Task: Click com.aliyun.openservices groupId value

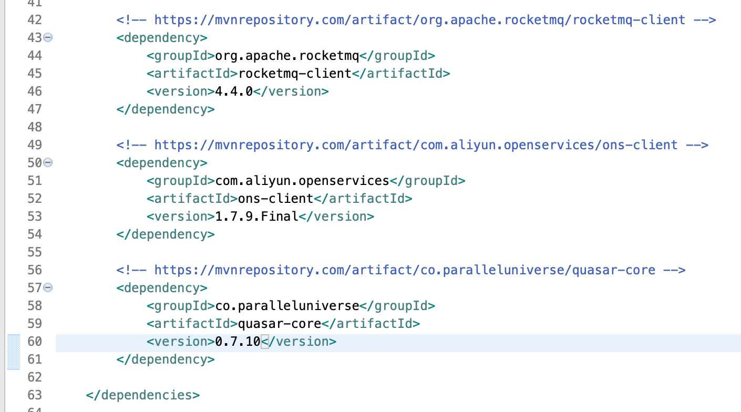Action: (x=302, y=181)
